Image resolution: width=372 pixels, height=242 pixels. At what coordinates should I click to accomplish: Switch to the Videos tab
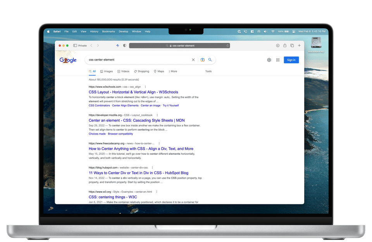coord(123,71)
